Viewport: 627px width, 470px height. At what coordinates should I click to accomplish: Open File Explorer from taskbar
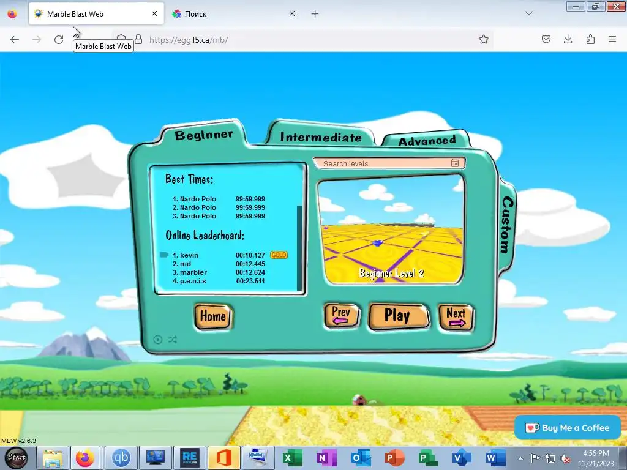click(53, 458)
